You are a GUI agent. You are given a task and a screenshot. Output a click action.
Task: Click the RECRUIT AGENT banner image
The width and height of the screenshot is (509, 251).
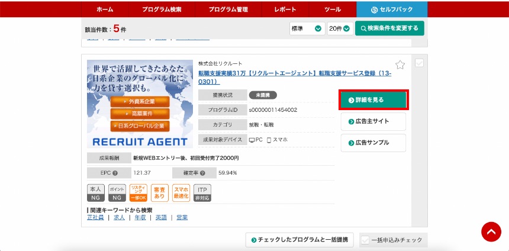(x=140, y=104)
